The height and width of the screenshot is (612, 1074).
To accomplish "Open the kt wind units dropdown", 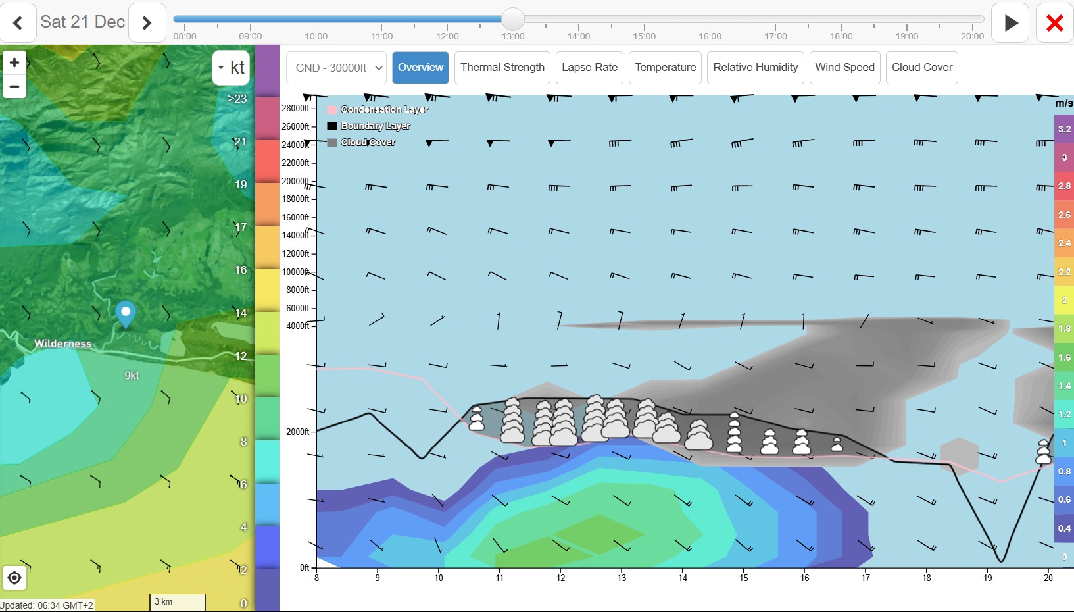I will tap(231, 68).
